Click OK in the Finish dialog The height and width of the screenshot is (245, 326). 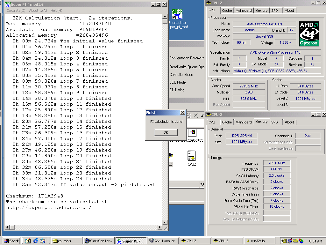tap(166, 132)
